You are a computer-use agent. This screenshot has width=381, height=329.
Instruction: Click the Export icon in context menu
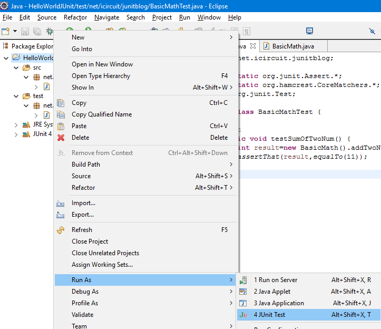61,215
